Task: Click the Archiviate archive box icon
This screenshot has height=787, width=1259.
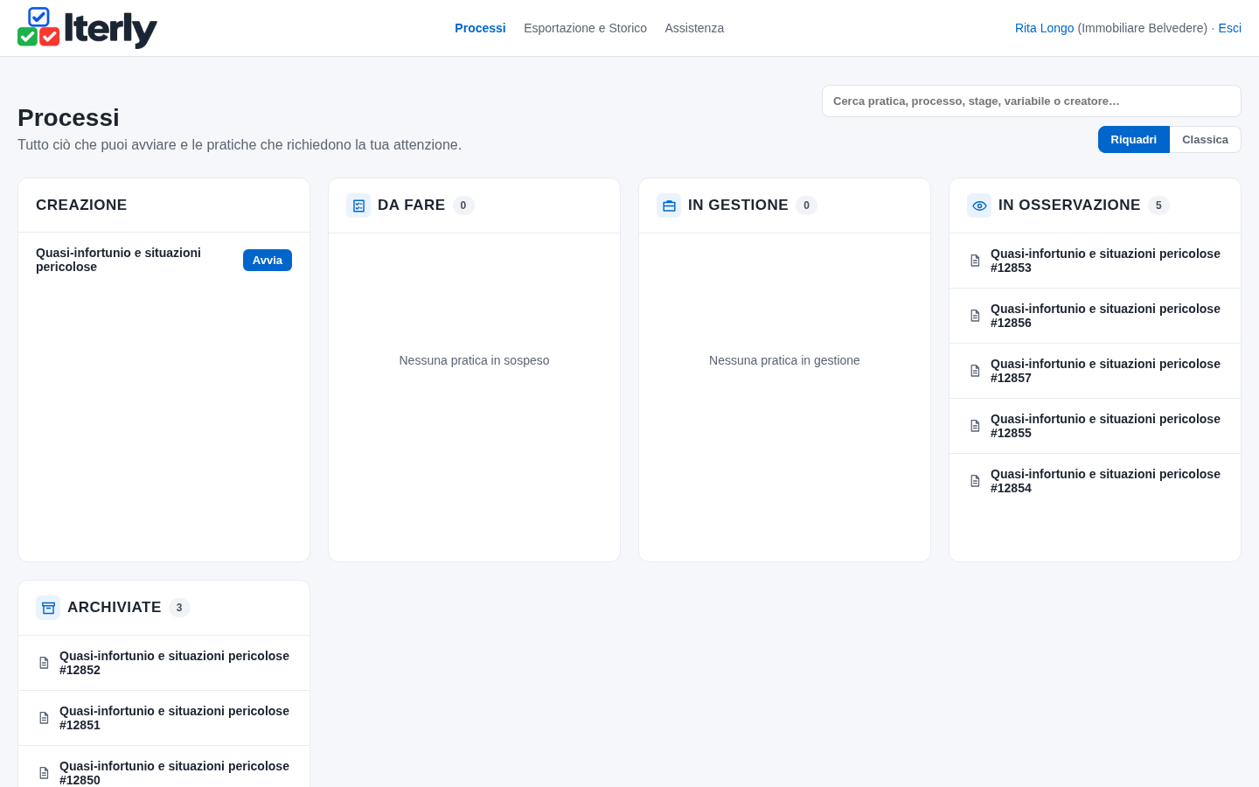Action: coord(48,608)
